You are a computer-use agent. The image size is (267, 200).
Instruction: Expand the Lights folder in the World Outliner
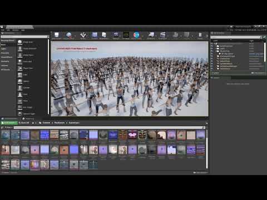pyautogui.click(x=216, y=48)
